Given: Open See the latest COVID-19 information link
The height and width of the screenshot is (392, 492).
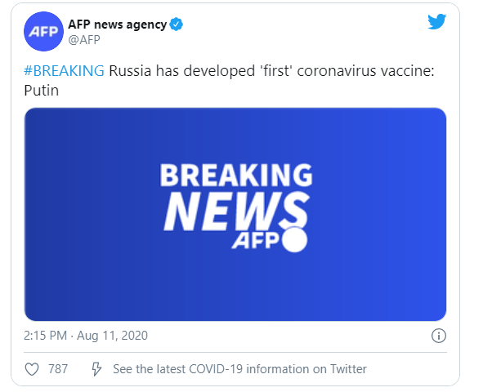Looking at the screenshot, I should point(239,369).
